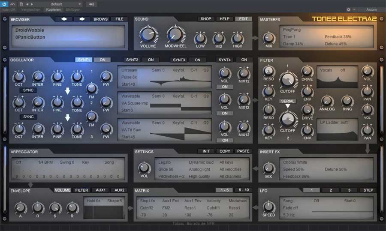386x231 pixels.
Task: Select the 0PanicButton preset entry
Action: pyautogui.click(x=30, y=37)
